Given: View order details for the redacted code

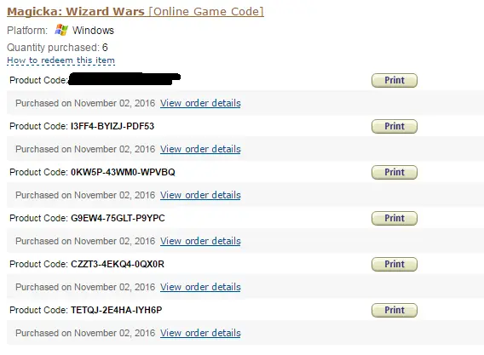Looking at the screenshot, I should pyautogui.click(x=200, y=103).
